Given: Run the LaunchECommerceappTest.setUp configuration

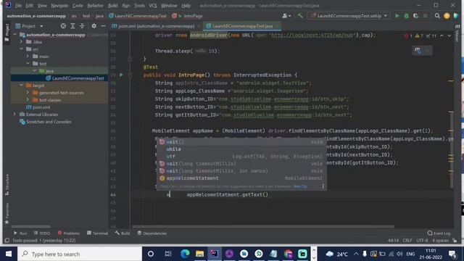Looking at the screenshot, I should coord(397,16).
